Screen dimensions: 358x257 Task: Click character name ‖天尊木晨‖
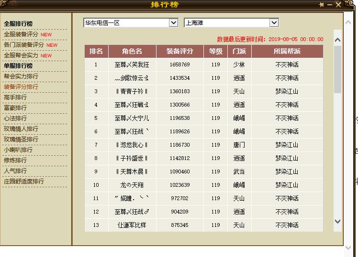coord(132,171)
